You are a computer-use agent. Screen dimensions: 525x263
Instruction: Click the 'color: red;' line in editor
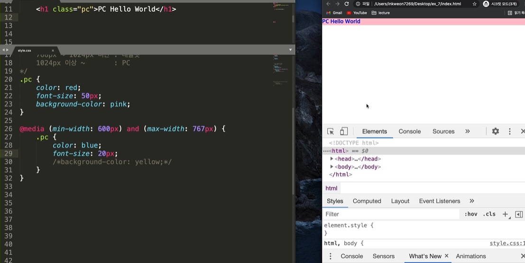[x=59, y=88]
